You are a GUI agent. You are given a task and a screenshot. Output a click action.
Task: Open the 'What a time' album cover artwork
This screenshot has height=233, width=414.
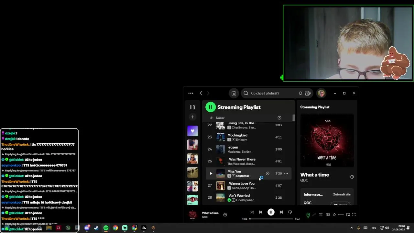(x=327, y=140)
